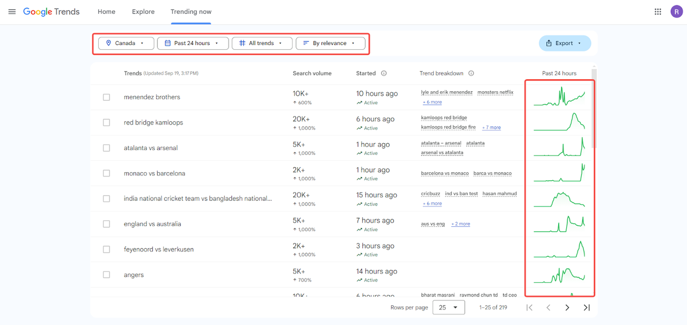
Task: Open monaco vs barcelona sparkline chart
Action: click(x=559, y=173)
